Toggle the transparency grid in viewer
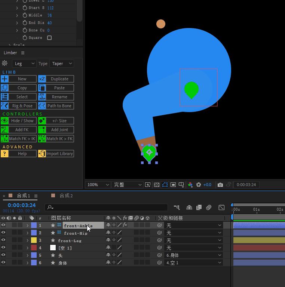 (x=157, y=185)
